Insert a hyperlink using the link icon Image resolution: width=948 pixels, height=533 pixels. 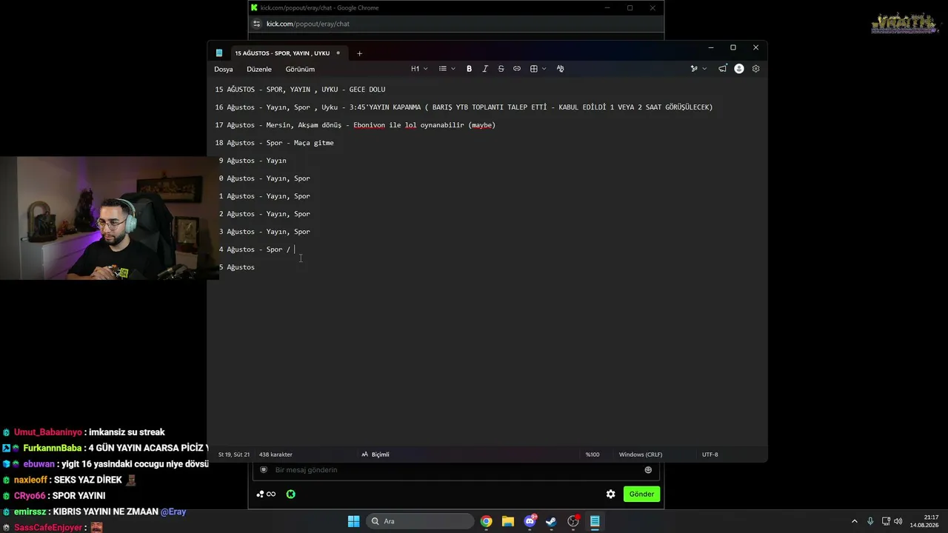(517, 69)
